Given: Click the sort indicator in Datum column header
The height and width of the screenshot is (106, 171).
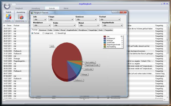Looking at the screenshot, I should click(4, 26).
